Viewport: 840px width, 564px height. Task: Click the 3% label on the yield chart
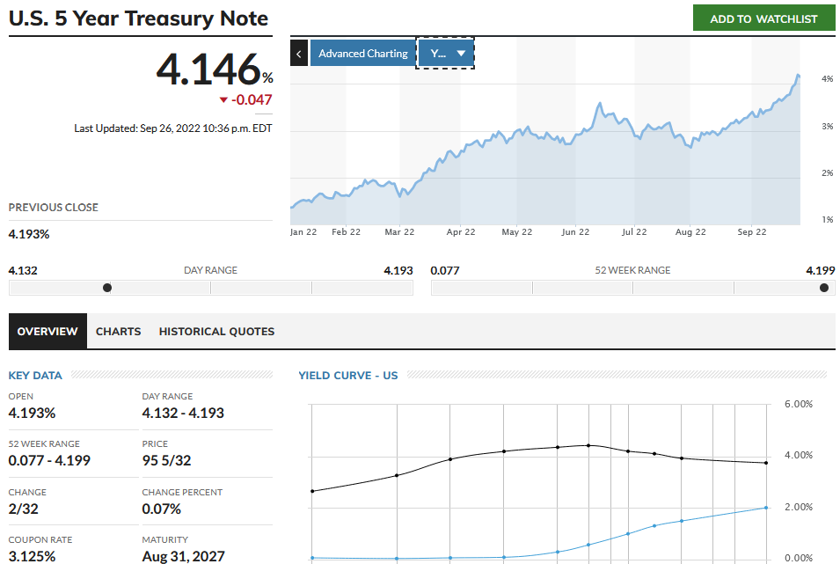coord(828,127)
